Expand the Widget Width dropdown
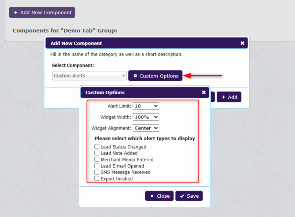 (x=146, y=117)
